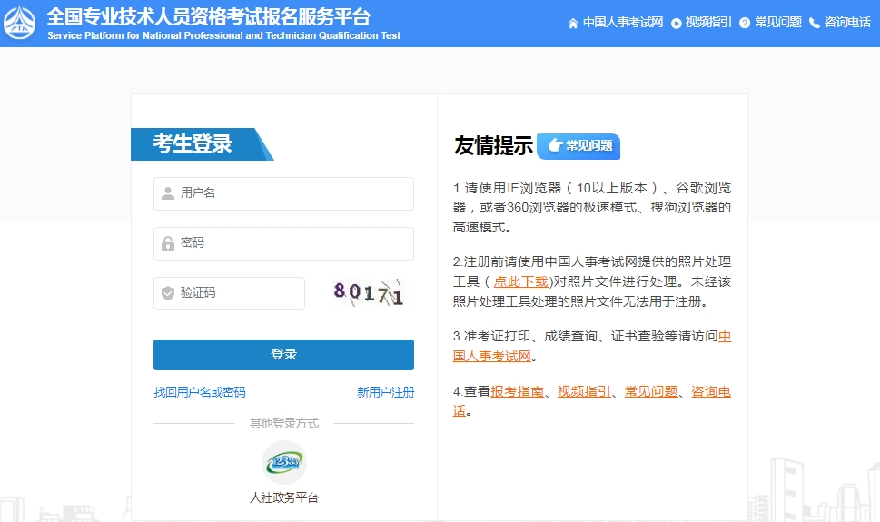Refresh the captcha image 80171

(x=368, y=293)
